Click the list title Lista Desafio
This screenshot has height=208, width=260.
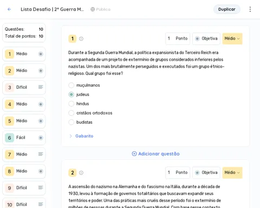pyautogui.click(x=52, y=9)
